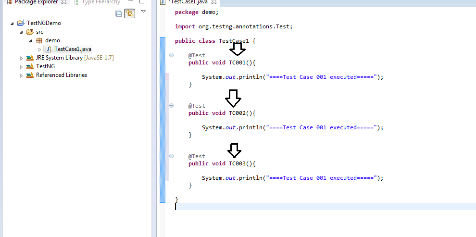Click the Collapse All icon
The height and width of the screenshot is (237, 476).
click(118, 13)
